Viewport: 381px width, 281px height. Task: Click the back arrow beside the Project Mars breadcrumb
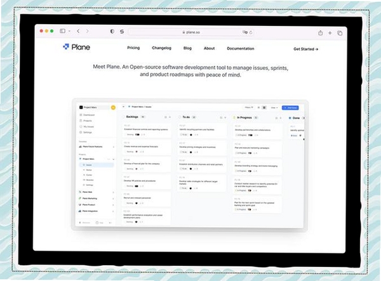123,107
